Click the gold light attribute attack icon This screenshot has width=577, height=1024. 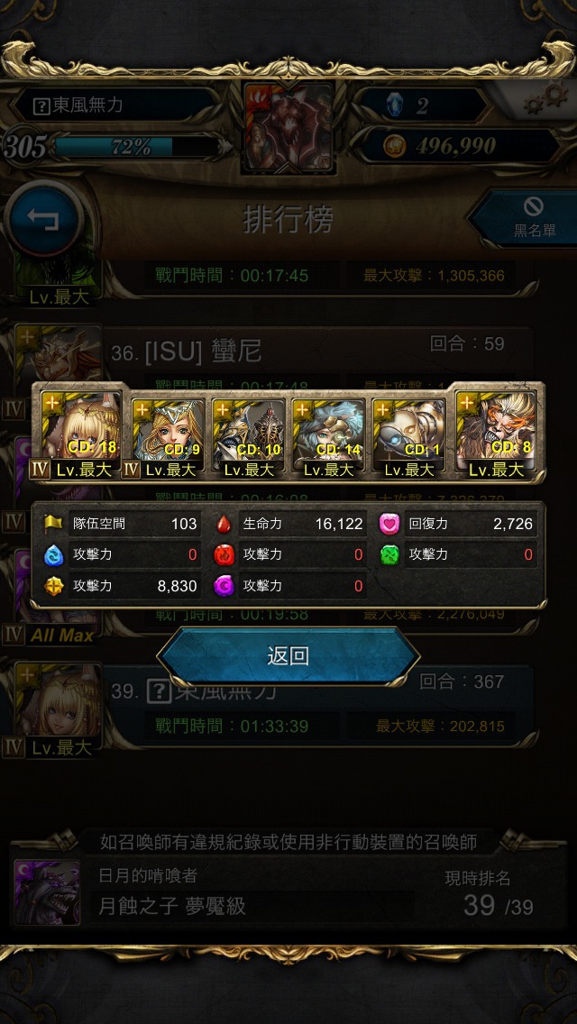point(53,586)
